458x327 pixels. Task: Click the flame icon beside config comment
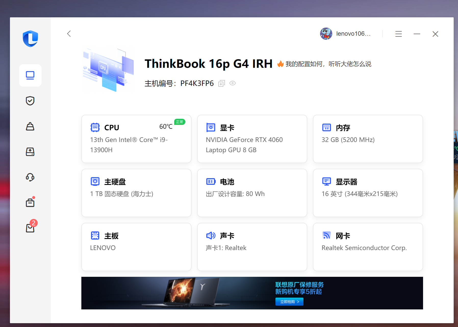click(281, 64)
